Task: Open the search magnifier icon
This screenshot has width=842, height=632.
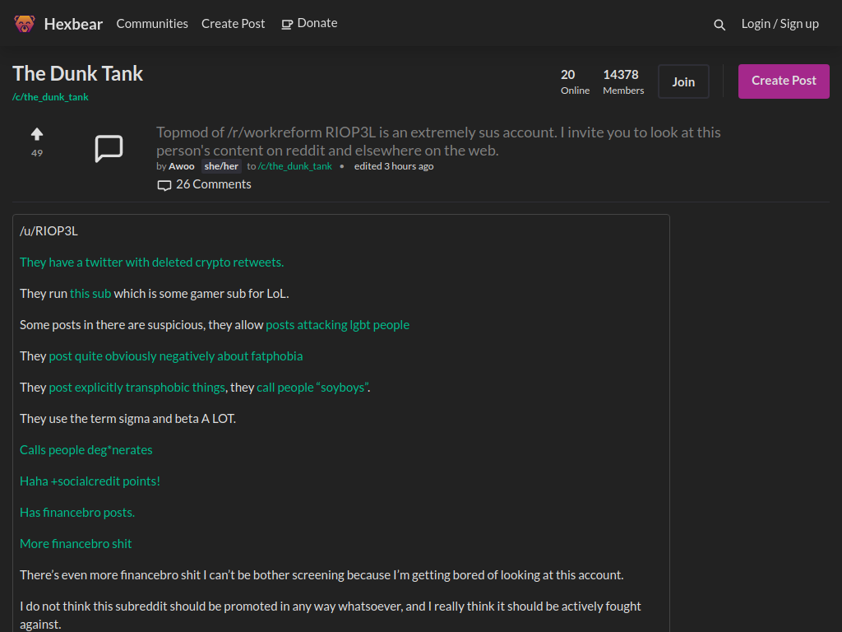Action: coord(719,25)
